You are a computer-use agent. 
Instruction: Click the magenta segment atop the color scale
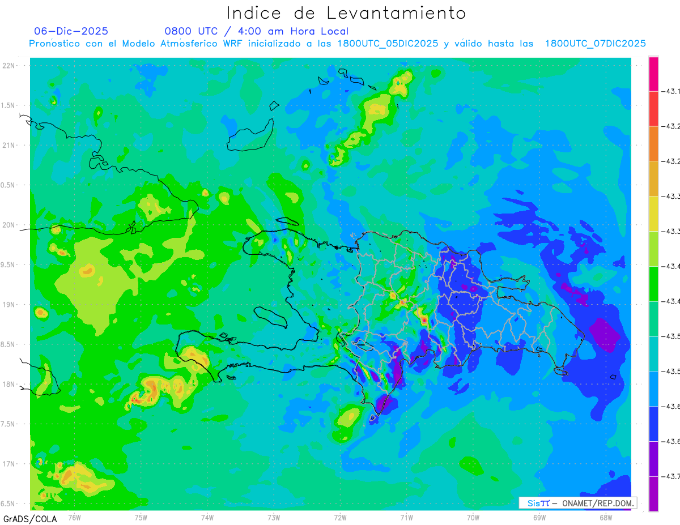(653, 74)
